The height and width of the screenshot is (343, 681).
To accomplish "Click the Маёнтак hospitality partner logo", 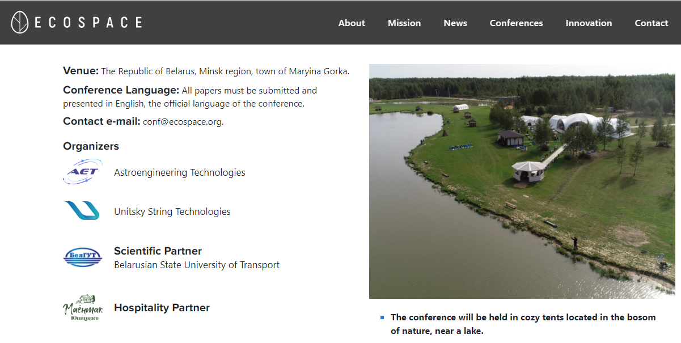I will [83, 308].
